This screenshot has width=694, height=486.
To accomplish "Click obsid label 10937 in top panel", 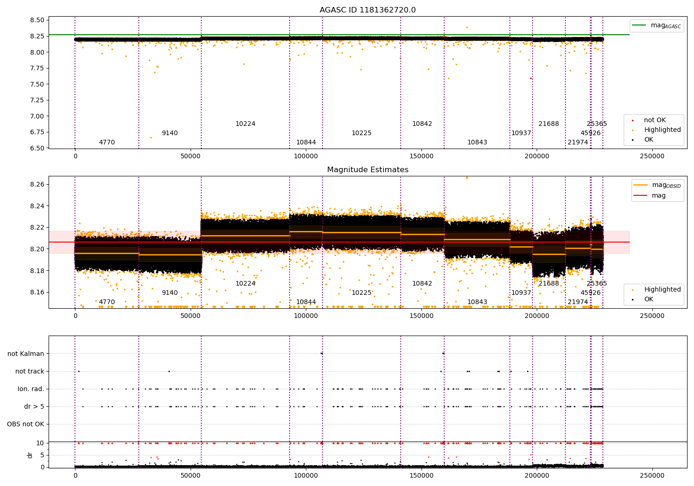I will click(x=521, y=133).
